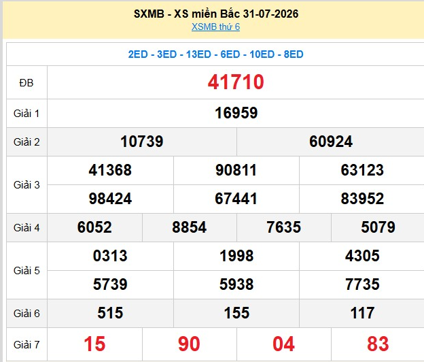Select the red Giải 7 number 15
Screen dimensions: 424x362
(94, 344)
